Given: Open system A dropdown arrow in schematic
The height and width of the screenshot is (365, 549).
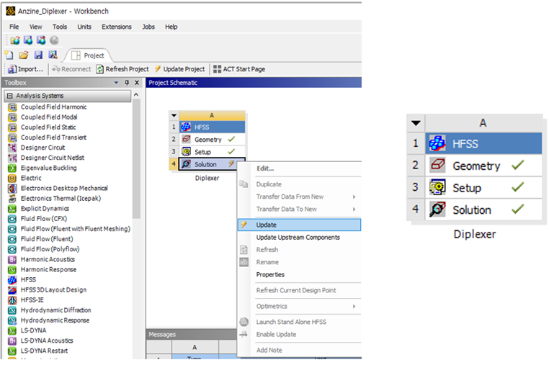Looking at the screenshot, I should pos(174,115).
